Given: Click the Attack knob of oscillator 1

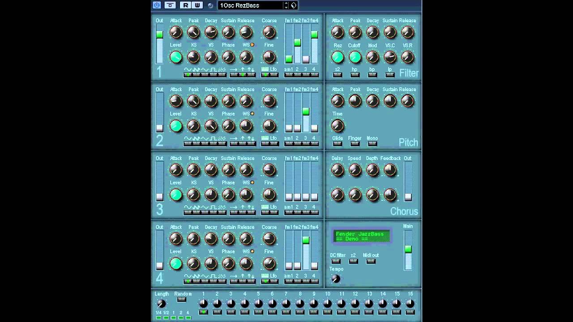Looking at the screenshot, I should [x=176, y=32].
